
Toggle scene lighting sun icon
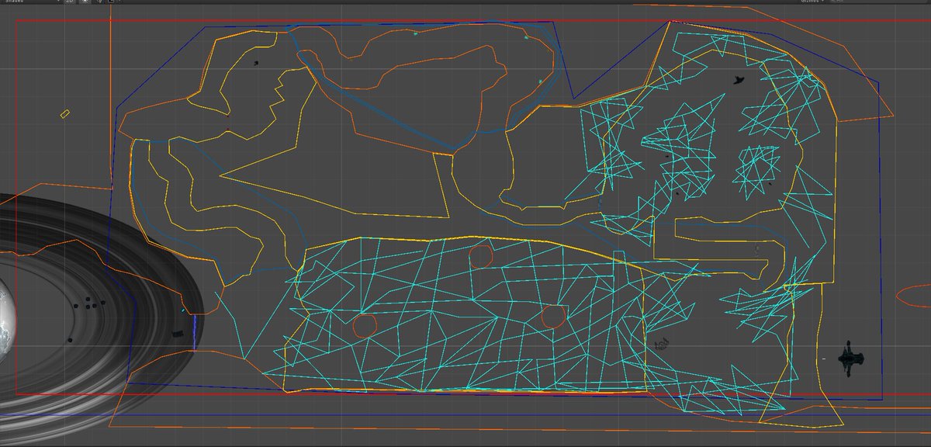click(x=85, y=2)
